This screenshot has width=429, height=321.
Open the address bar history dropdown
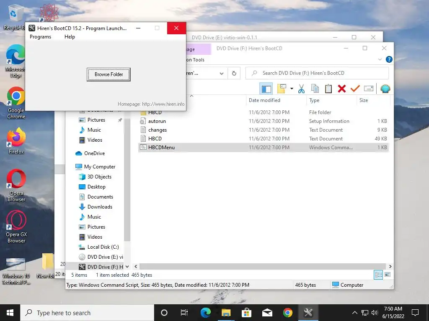(x=222, y=73)
